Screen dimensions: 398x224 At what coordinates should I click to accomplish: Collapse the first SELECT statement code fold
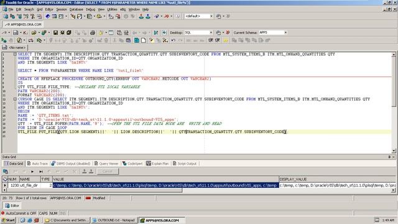coord(15,54)
